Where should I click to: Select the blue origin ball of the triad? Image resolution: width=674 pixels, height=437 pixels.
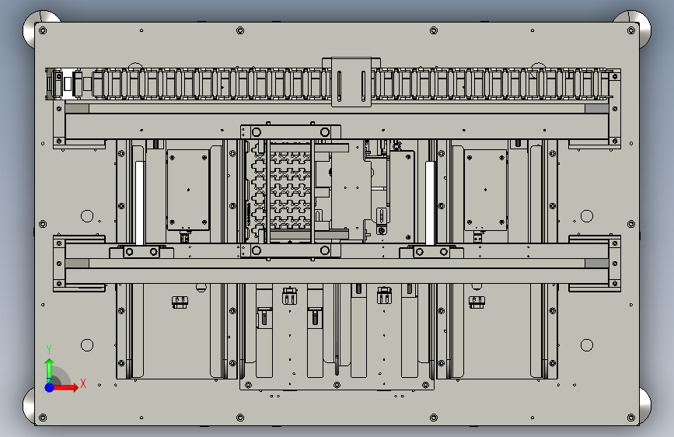click(x=50, y=387)
